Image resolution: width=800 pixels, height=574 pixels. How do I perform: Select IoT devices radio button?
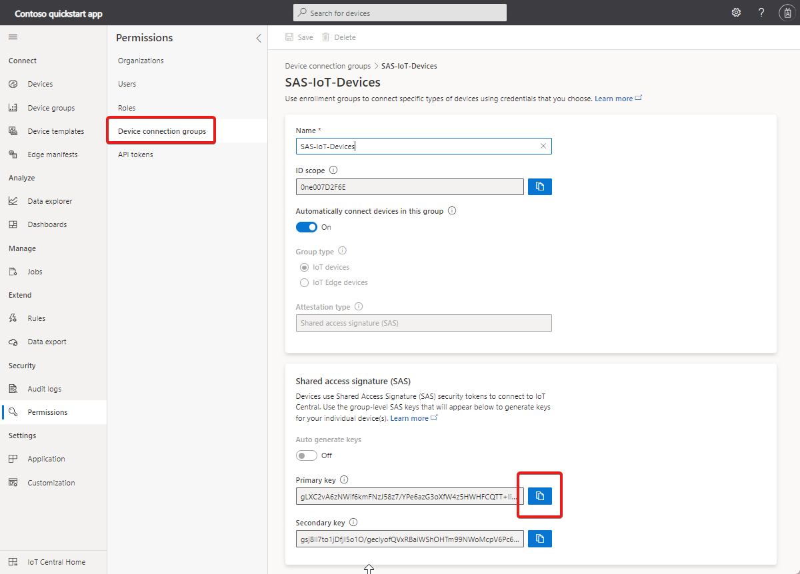pyautogui.click(x=305, y=267)
